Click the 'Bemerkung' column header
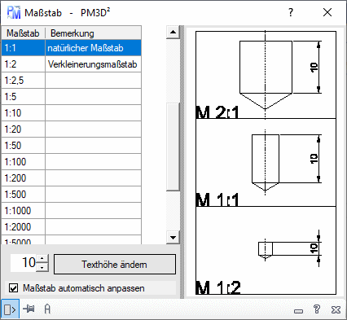347x320 pixels. (93, 33)
